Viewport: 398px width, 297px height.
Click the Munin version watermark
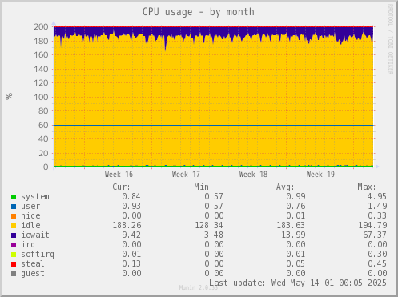point(199,287)
